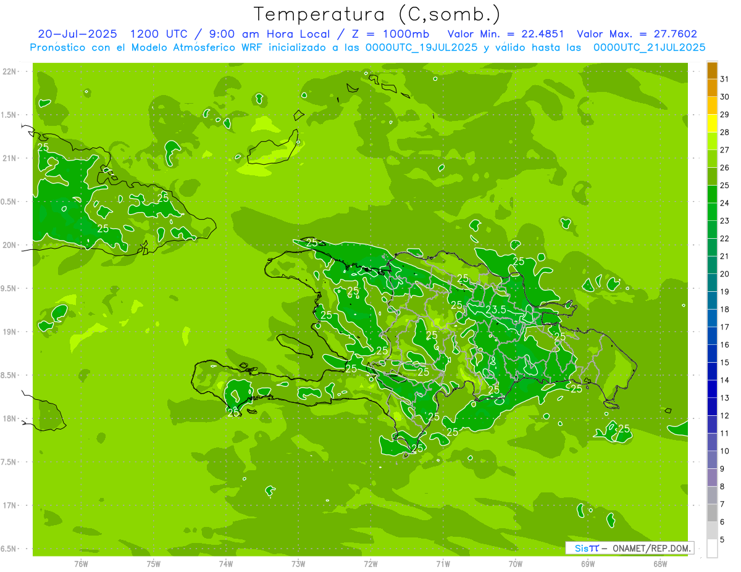Viewport: 741px width, 572px height.
Task: Click the color scale value 20
Action: tap(724, 274)
